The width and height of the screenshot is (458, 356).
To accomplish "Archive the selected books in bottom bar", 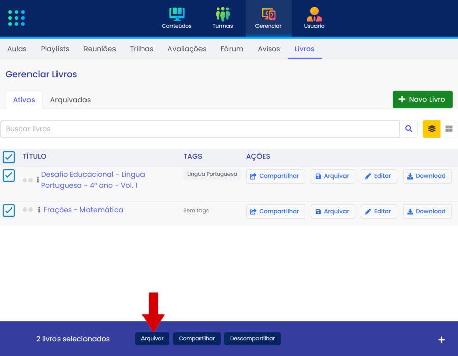I will pos(152,339).
